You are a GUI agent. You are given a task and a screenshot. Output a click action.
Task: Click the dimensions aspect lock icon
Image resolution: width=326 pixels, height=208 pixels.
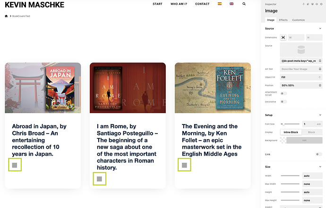click(x=283, y=37)
